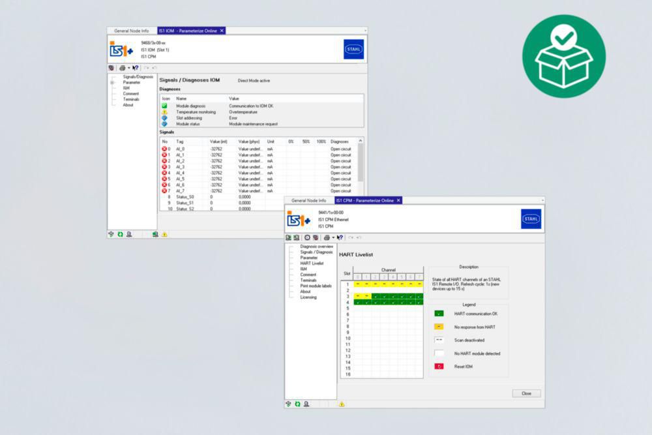Open tab list arrow in CPM window

(x=542, y=200)
